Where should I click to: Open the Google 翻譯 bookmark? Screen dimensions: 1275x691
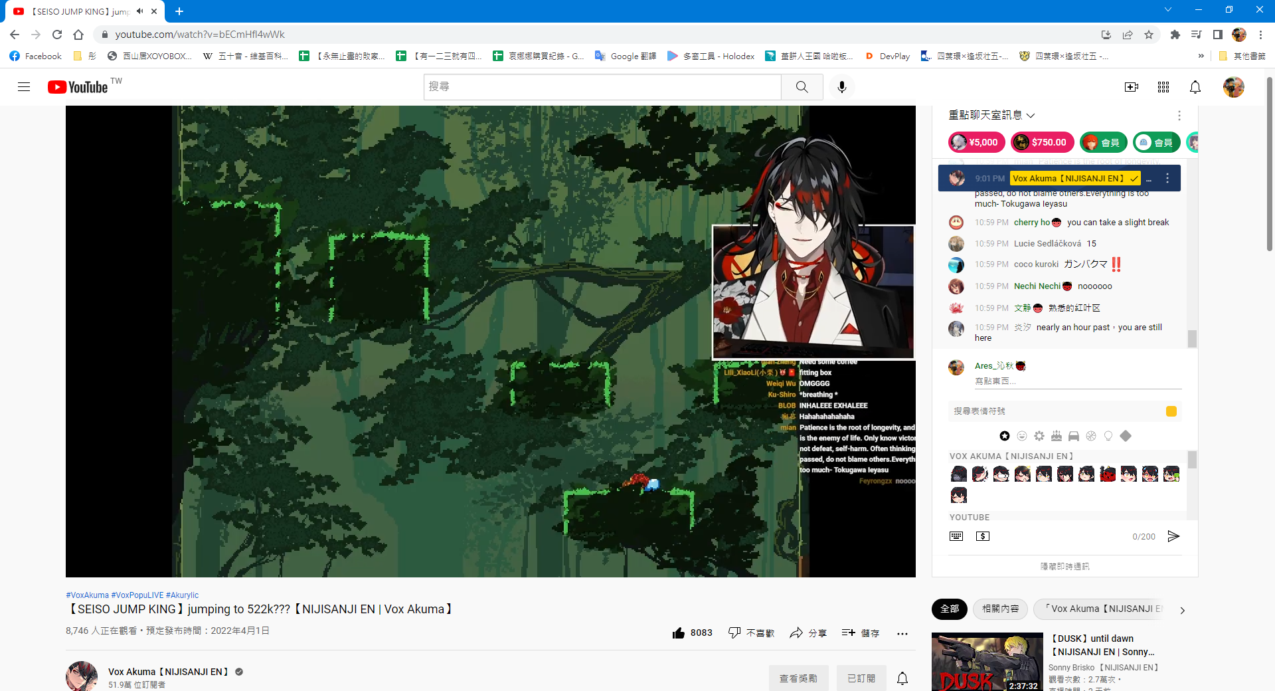click(626, 56)
